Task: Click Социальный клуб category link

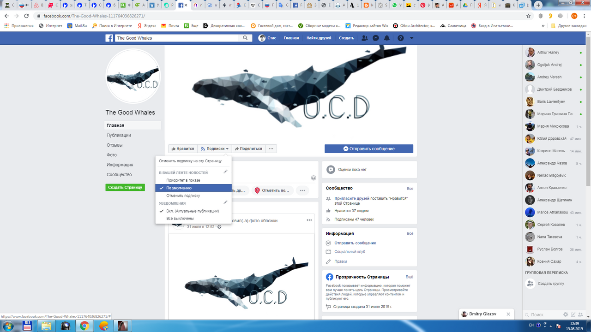Action: tap(350, 252)
